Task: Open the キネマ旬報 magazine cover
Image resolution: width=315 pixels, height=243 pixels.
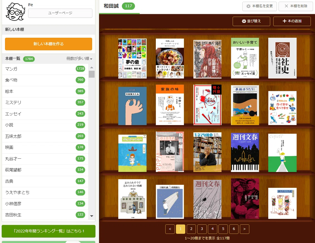Action: point(207,152)
